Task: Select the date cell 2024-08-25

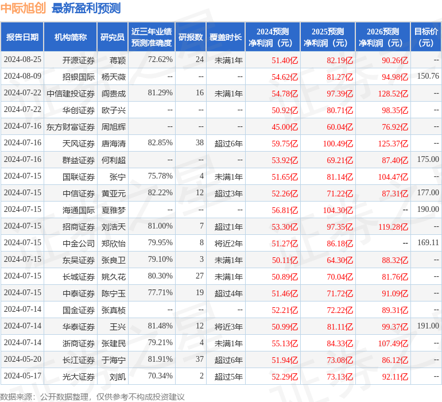Action: (x=22, y=60)
